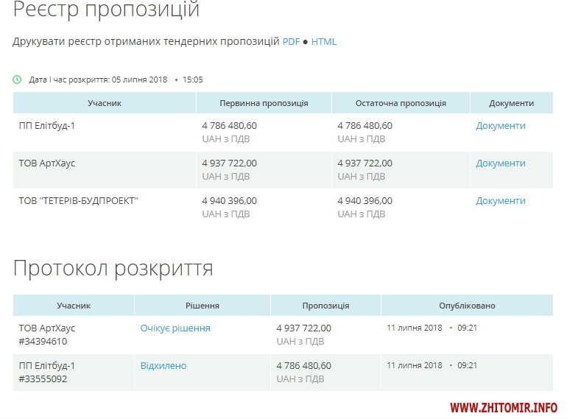Image resolution: width=567 pixels, height=419 pixels.
Task: Click the Опубліковано column header
Action: tap(467, 306)
